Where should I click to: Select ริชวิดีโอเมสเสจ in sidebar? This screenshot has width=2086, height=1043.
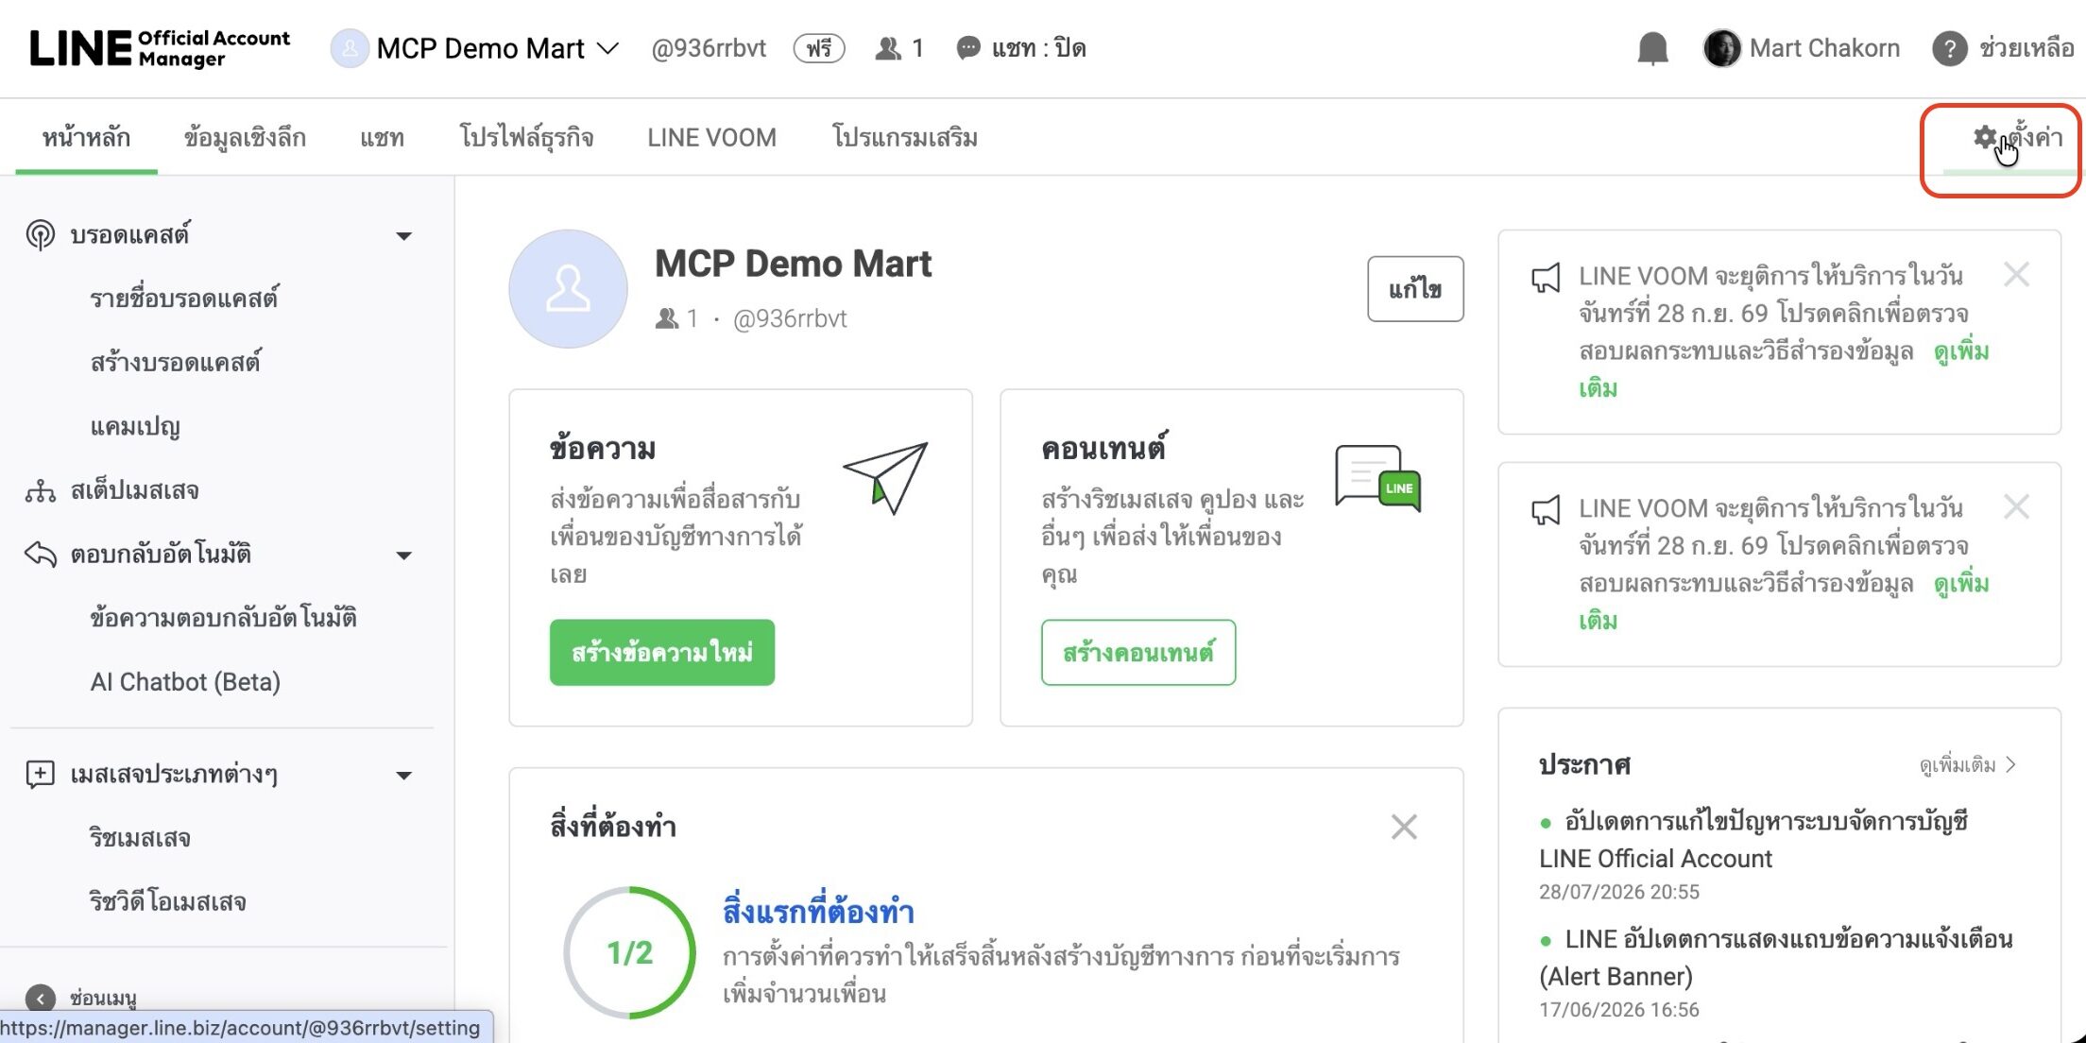[x=167, y=902]
